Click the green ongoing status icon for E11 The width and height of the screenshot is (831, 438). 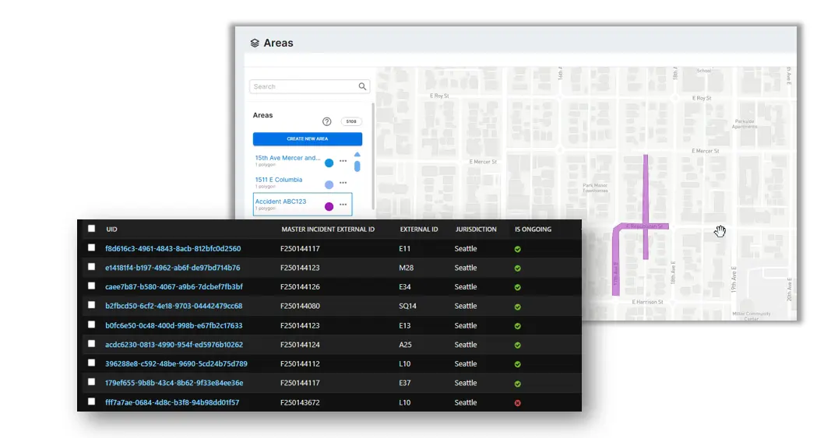click(518, 249)
